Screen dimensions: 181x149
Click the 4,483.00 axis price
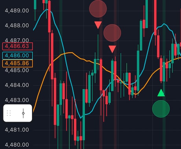point(17,100)
